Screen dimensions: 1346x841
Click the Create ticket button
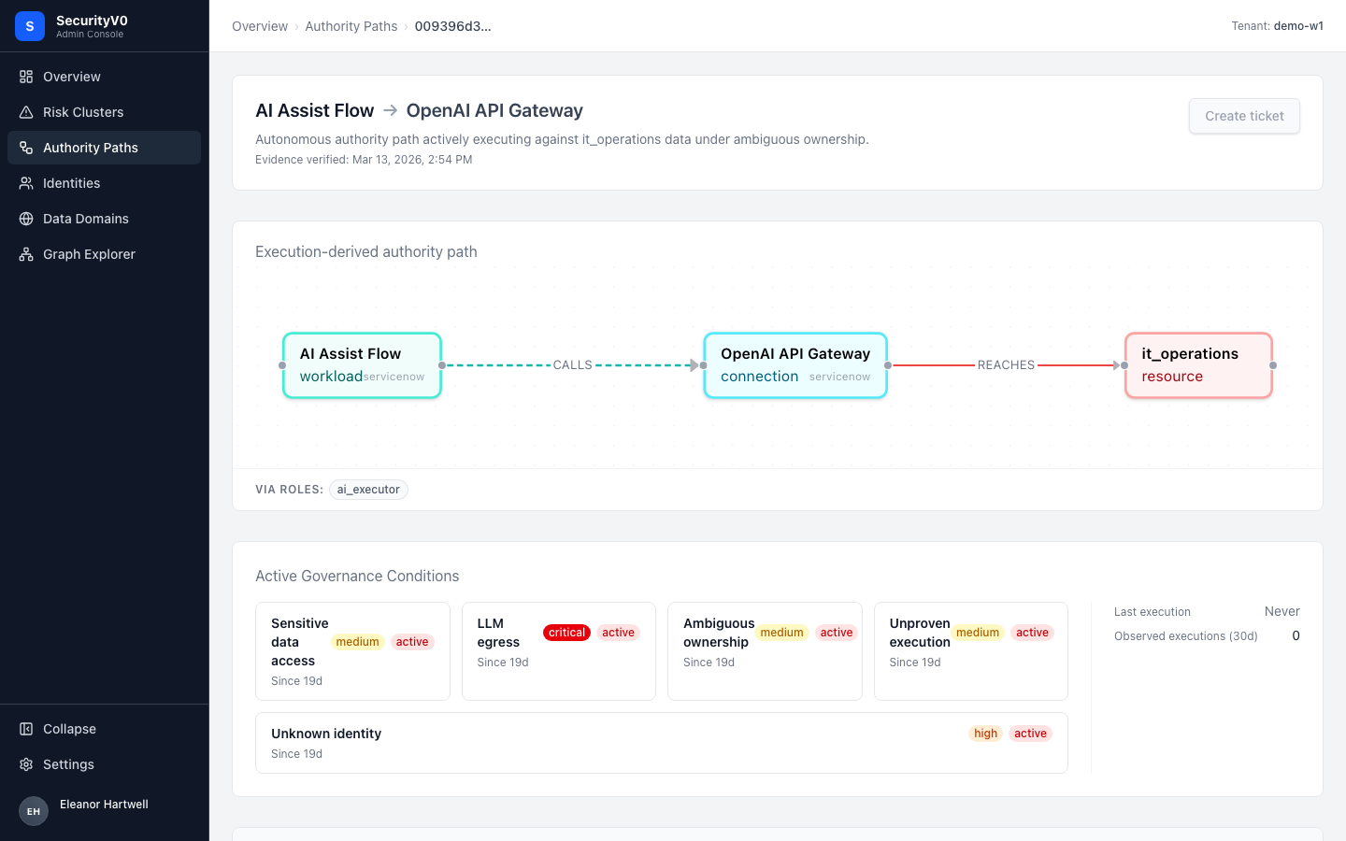[x=1244, y=116]
